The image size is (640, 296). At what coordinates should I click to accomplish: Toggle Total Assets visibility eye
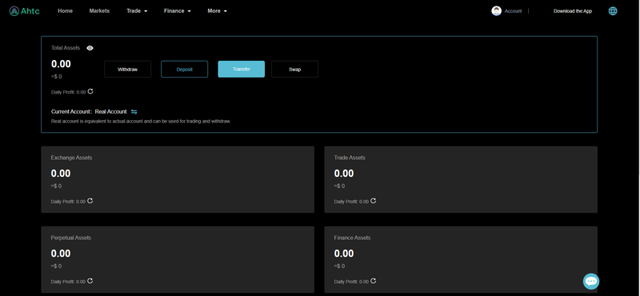tap(90, 48)
